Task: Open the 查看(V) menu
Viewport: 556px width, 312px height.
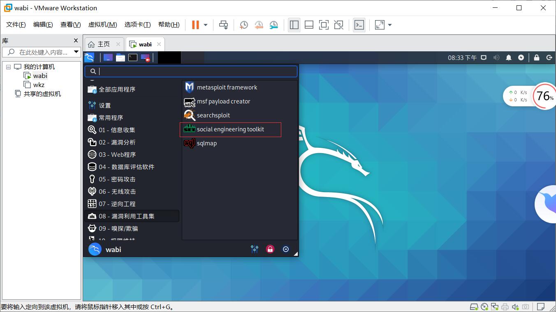Action: pos(71,25)
